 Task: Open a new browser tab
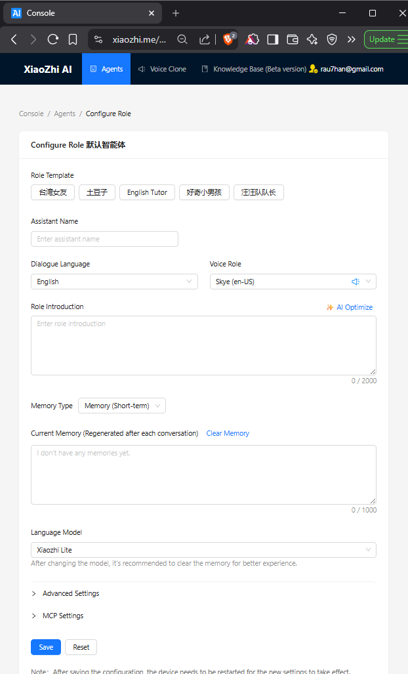(176, 13)
